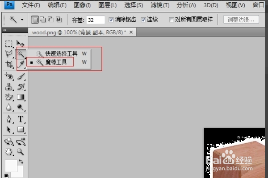
Task: Open the foreground color swatch
Action: pos(11,165)
